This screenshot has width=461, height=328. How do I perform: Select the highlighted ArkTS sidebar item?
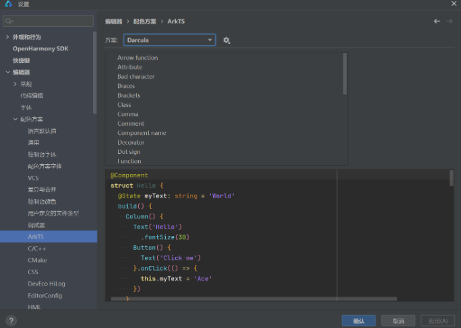point(49,237)
